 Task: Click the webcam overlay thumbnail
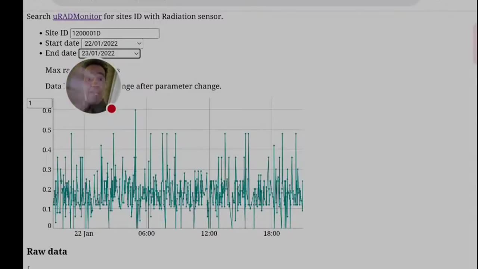(93, 86)
